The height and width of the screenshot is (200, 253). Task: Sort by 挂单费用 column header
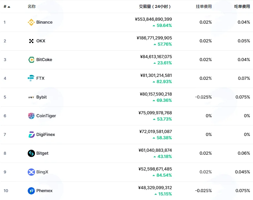click(204, 7)
